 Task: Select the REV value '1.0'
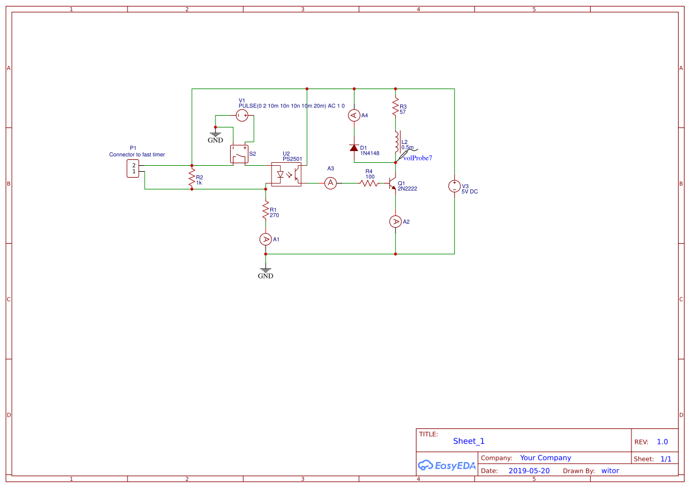coord(662,442)
